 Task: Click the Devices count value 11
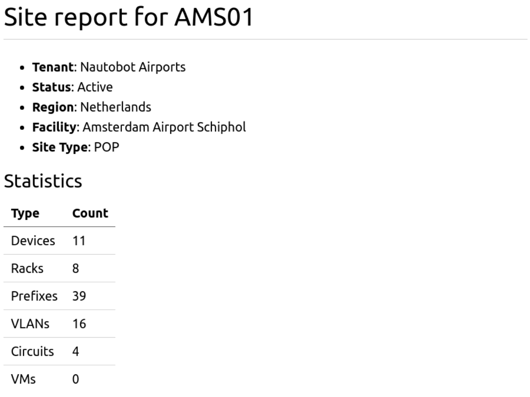click(79, 241)
